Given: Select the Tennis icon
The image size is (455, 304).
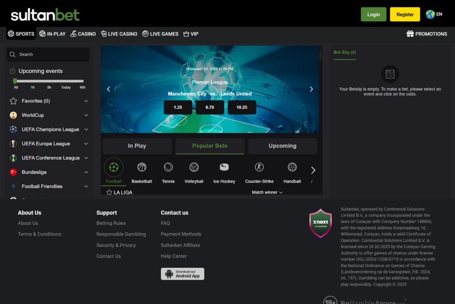Looking at the screenshot, I should (168, 168).
